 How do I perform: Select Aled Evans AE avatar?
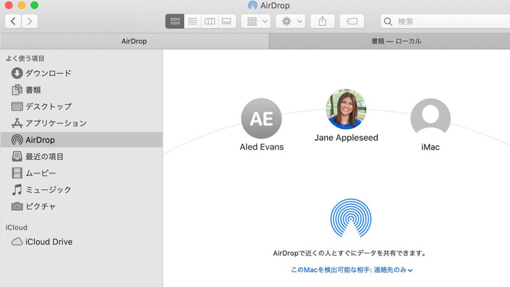(261, 118)
